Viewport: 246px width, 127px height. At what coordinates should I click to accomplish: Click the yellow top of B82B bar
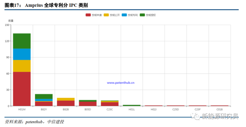(66, 99)
